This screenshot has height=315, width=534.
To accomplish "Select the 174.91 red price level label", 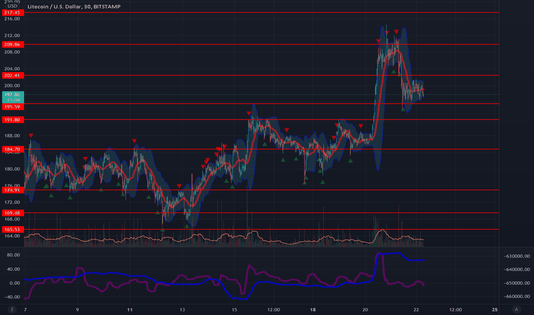I will [x=13, y=190].
